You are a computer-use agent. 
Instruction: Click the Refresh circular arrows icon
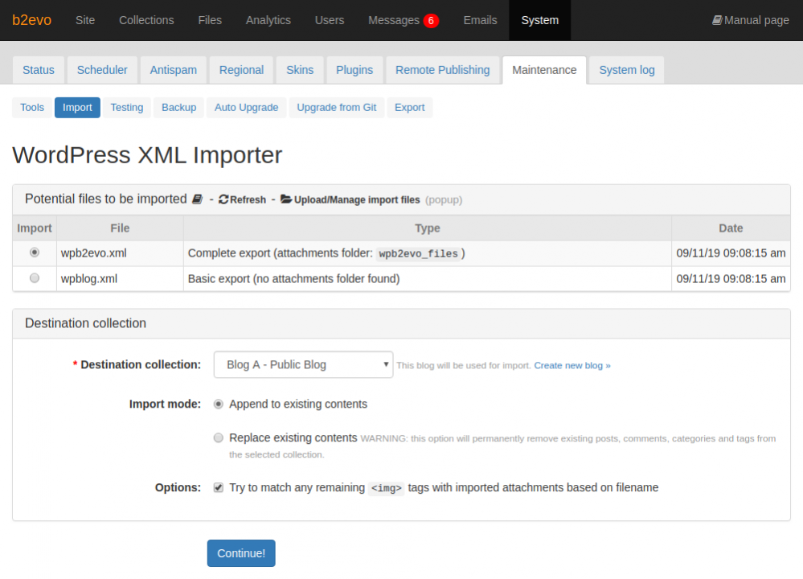tap(223, 199)
